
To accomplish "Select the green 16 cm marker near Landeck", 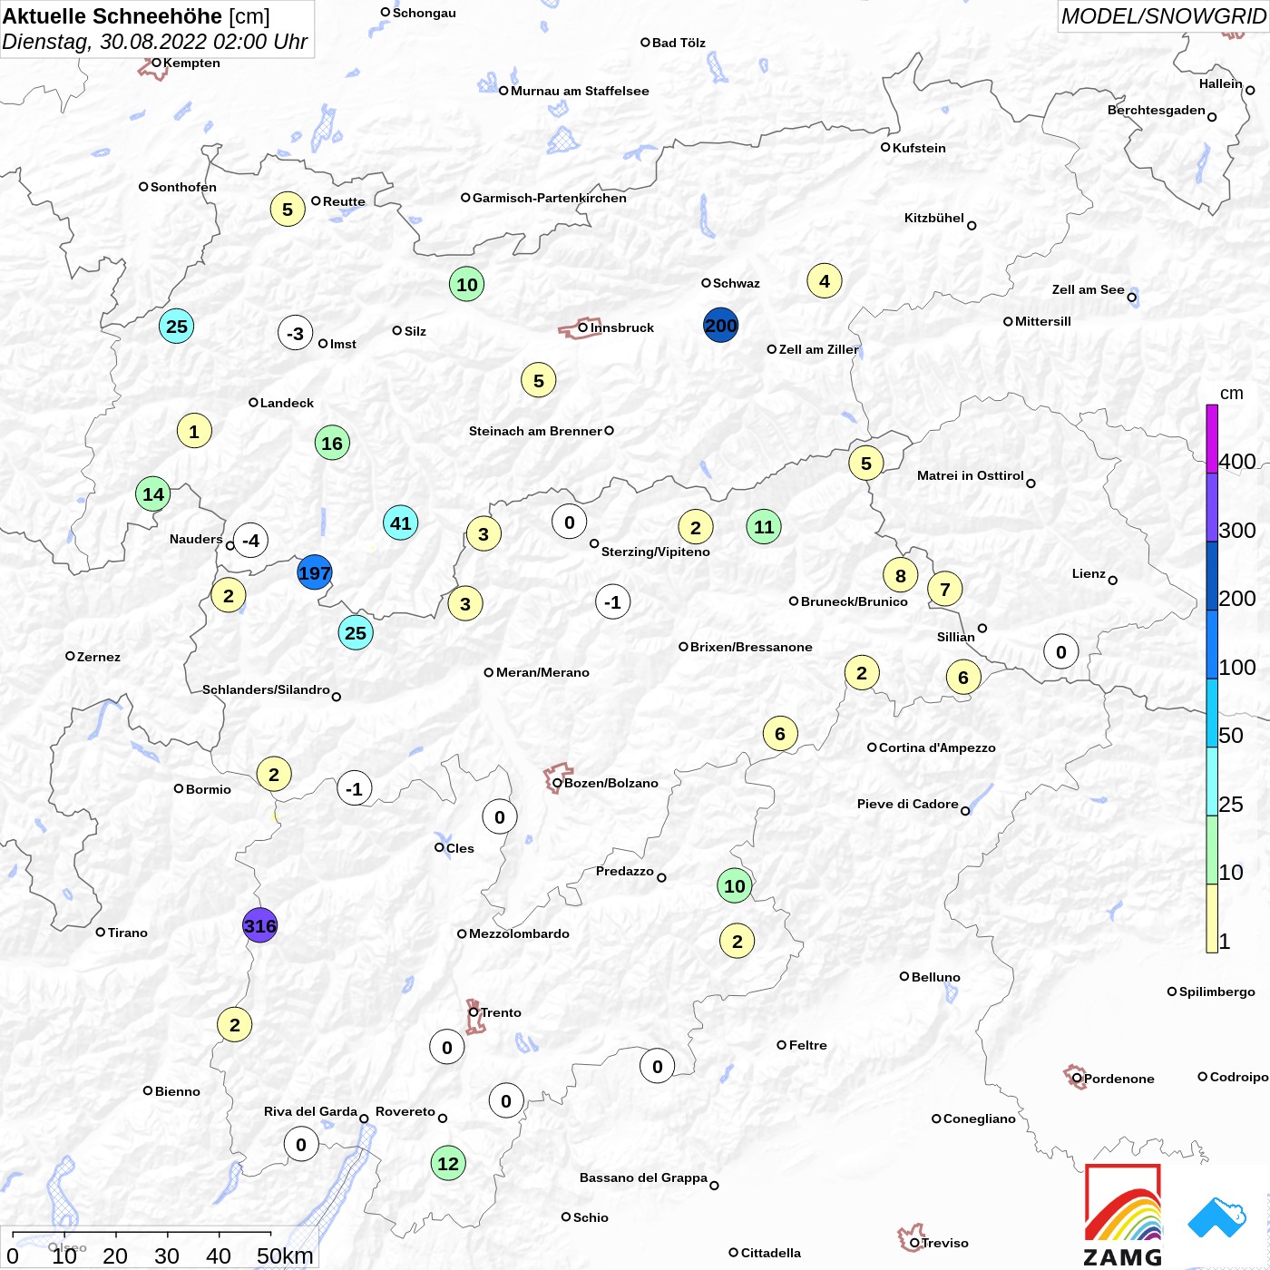I will pos(333,444).
